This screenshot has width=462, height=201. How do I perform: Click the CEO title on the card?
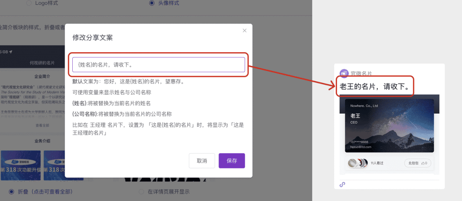coord(354,122)
